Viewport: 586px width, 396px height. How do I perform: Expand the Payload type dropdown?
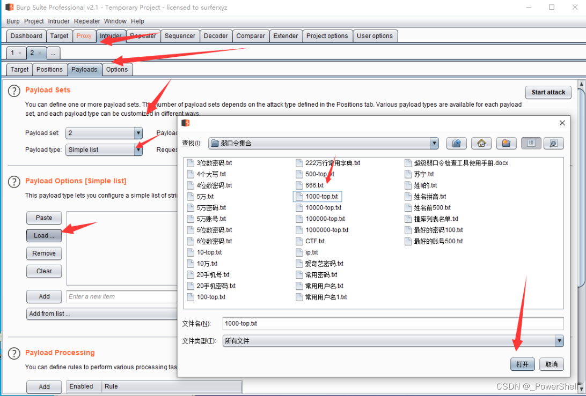[x=138, y=150]
